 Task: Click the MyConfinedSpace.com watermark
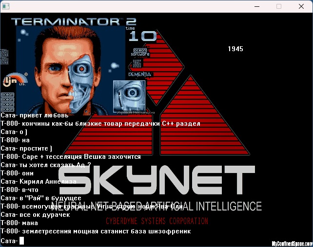coord(292,244)
